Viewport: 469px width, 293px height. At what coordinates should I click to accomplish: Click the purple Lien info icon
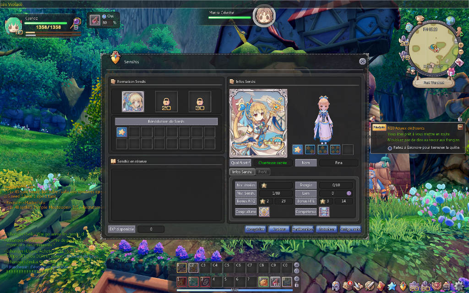pos(349,193)
